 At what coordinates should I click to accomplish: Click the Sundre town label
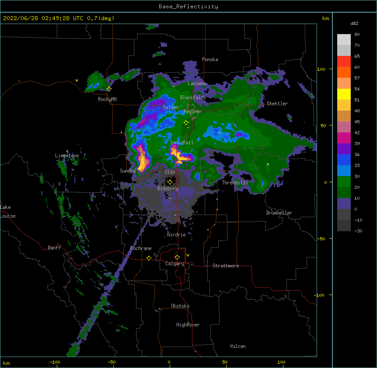[128, 171]
